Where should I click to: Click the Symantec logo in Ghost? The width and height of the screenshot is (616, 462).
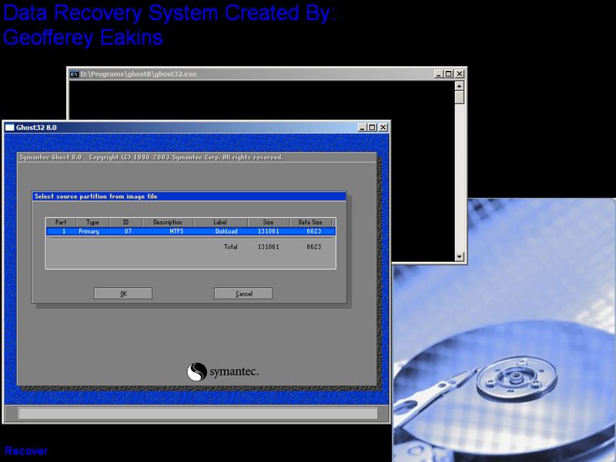(223, 372)
